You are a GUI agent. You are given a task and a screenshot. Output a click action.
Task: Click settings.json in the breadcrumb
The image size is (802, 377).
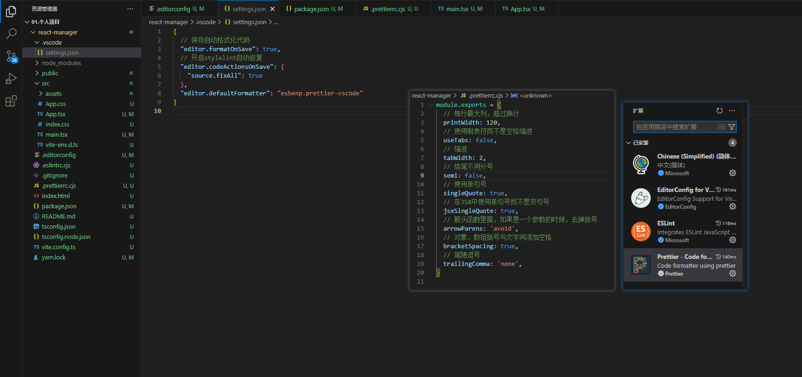(249, 22)
